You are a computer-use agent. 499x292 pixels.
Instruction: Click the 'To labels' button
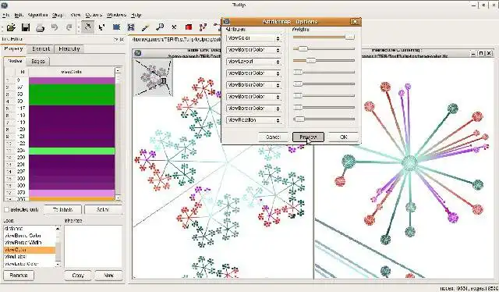62,210
